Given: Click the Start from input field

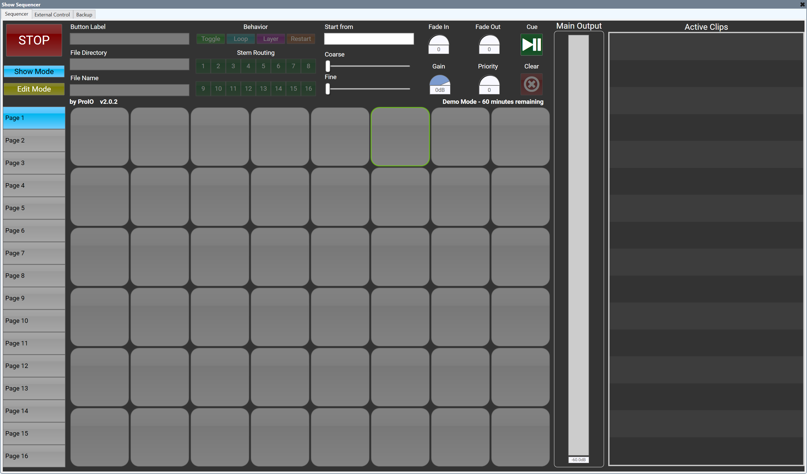Looking at the screenshot, I should click(369, 39).
